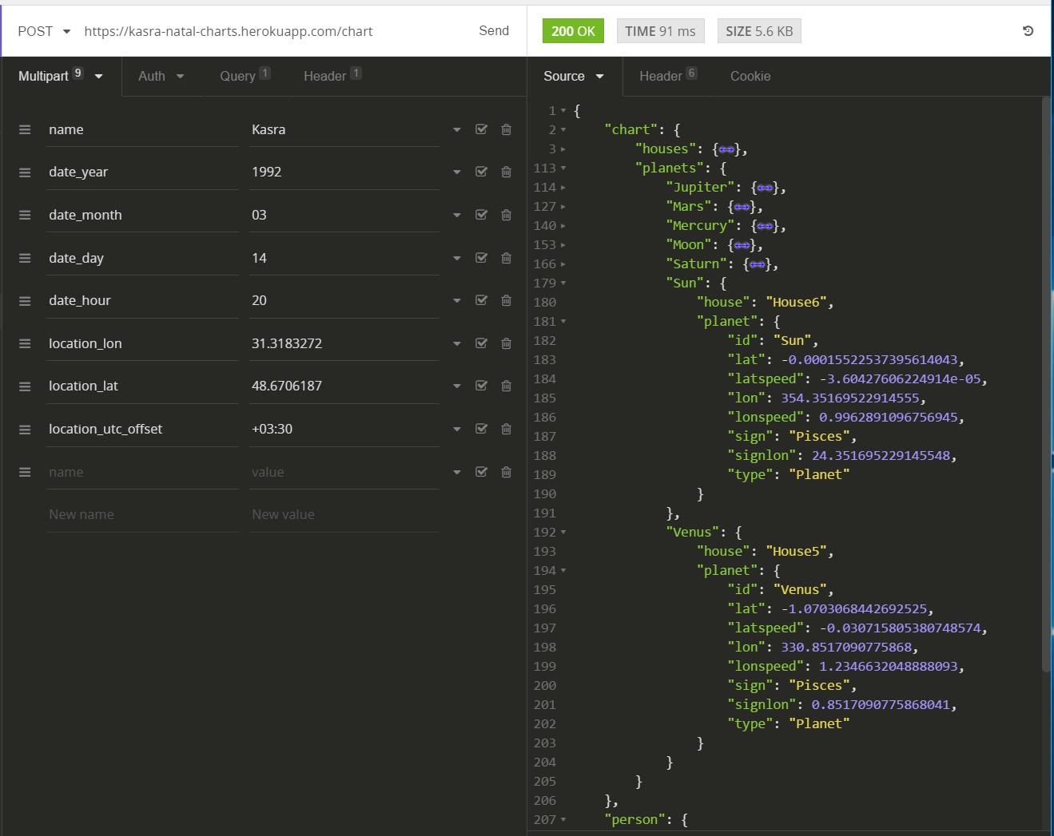The image size is (1054, 836).
Task: Delete the location_lon row
Action: pyautogui.click(x=506, y=343)
